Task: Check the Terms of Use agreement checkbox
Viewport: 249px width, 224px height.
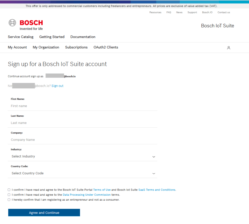Action: [x=9, y=189]
